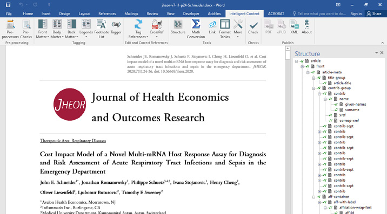The image size is (387, 214).
Task: Open Back Matter tagging menu
Action: (x=71, y=29)
